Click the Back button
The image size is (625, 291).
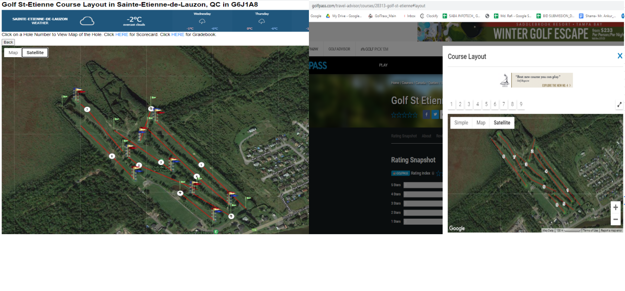click(x=8, y=42)
